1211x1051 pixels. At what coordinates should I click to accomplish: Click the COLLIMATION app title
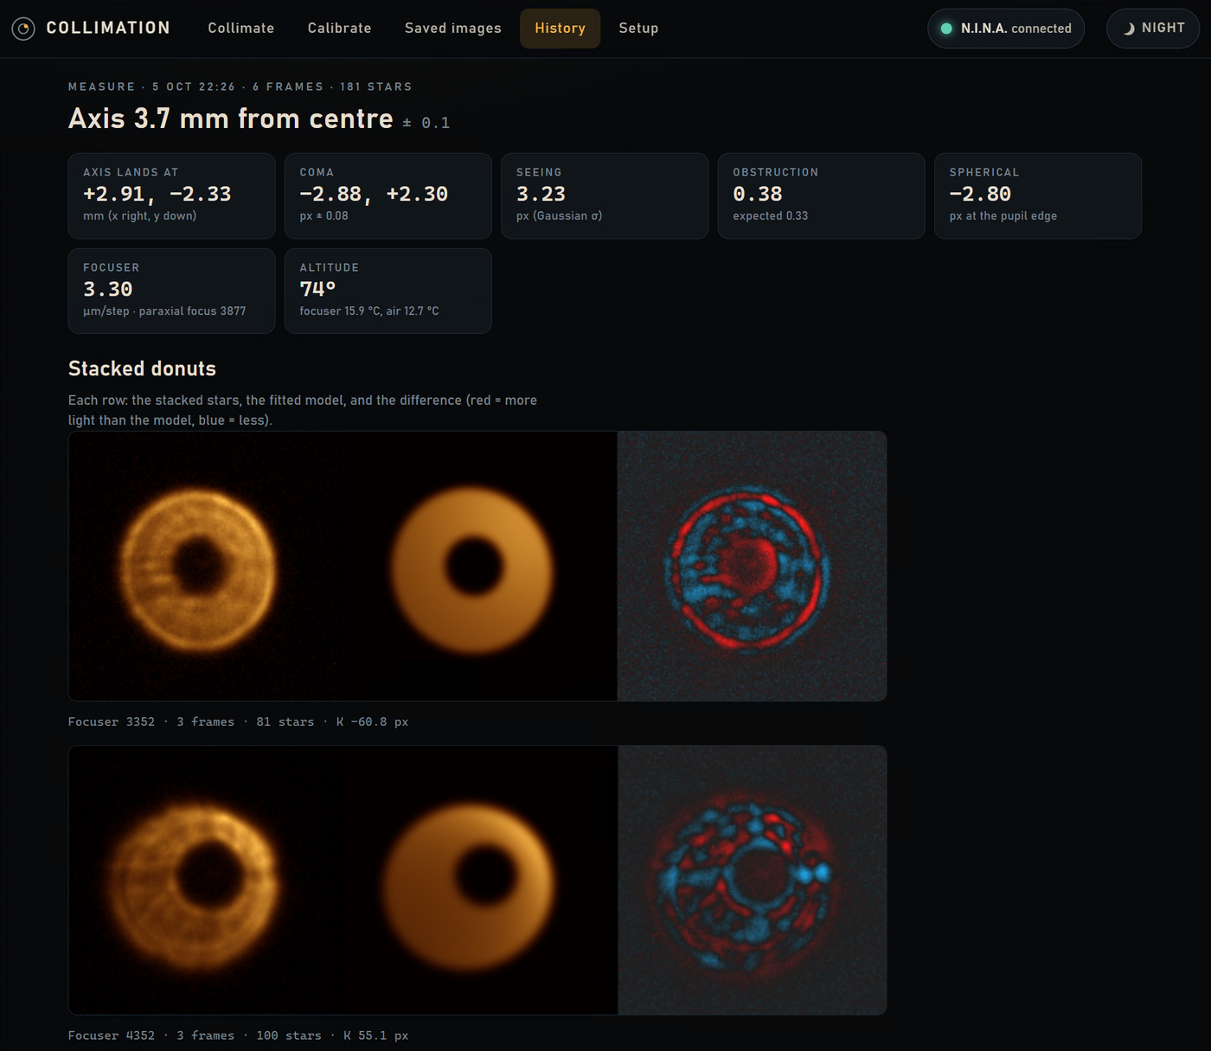[x=108, y=28]
